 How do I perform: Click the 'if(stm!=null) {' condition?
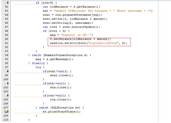(56, 83)
